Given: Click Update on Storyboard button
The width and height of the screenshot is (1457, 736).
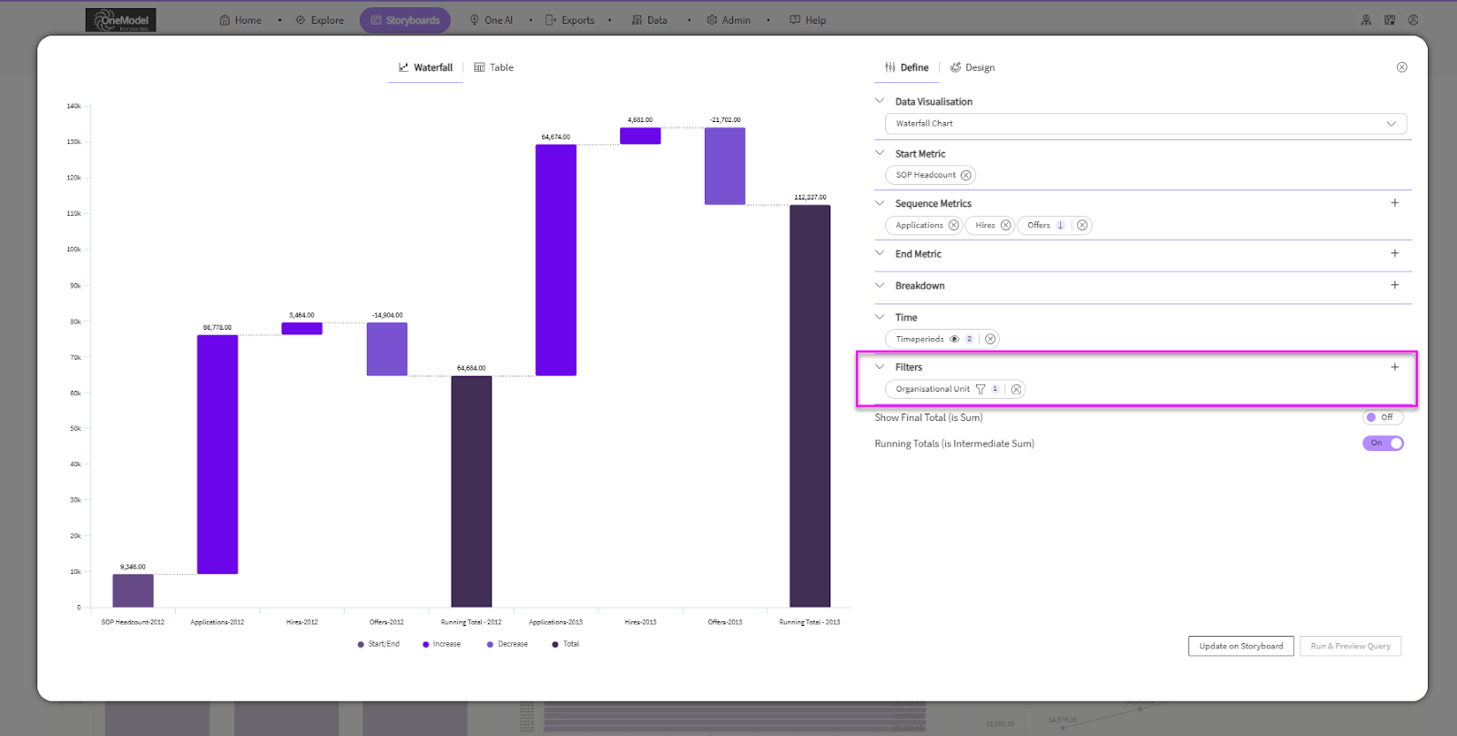Looking at the screenshot, I should (x=1240, y=646).
